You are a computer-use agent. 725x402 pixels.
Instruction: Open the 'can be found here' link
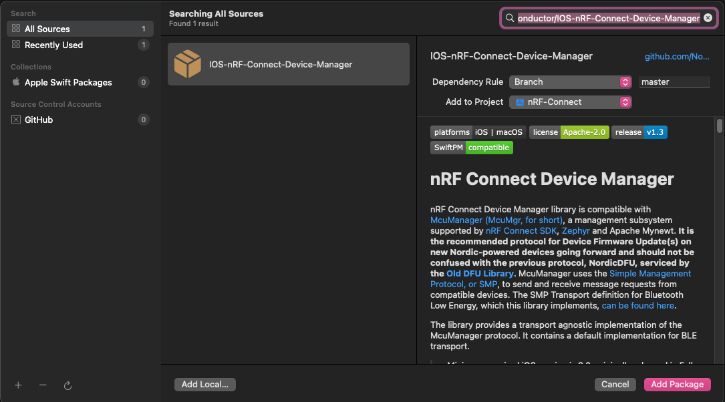637,305
